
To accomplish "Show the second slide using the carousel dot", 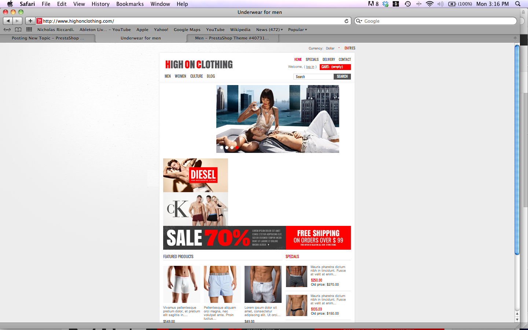I will pyautogui.click(x=227, y=147).
